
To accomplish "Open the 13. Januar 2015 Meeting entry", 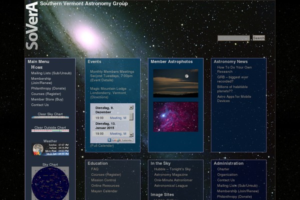I will (118, 133).
